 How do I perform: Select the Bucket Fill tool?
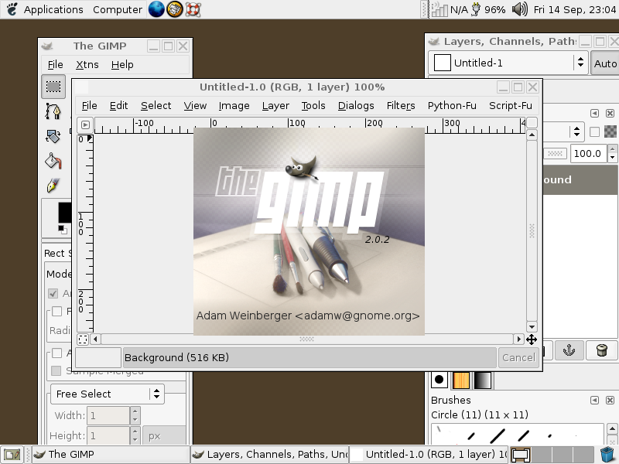[x=53, y=161]
